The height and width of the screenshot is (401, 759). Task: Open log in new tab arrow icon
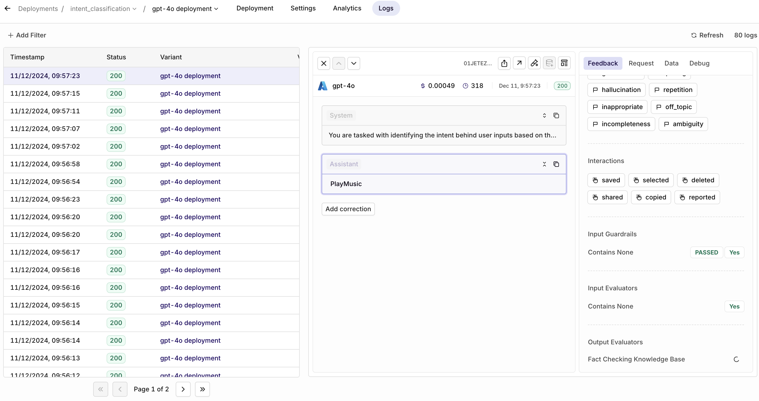(519, 63)
